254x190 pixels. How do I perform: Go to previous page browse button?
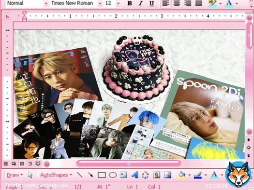(249, 140)
